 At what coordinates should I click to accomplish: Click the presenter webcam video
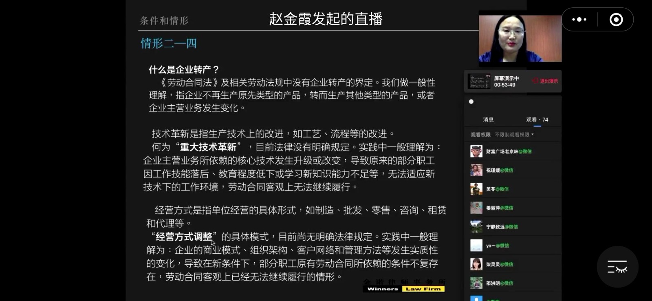(x=520, y=38)
